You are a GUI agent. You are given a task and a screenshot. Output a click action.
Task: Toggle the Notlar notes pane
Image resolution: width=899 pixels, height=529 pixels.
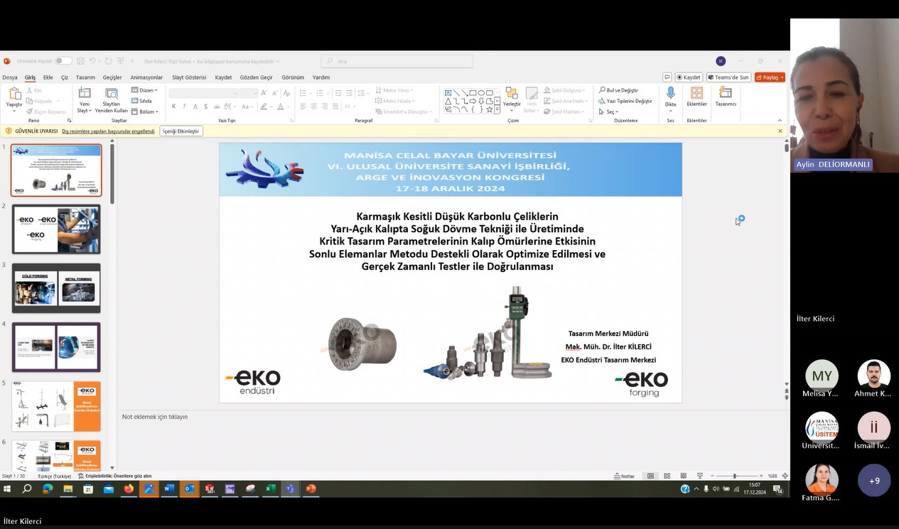pyautogui.click(x=625, y=476)
